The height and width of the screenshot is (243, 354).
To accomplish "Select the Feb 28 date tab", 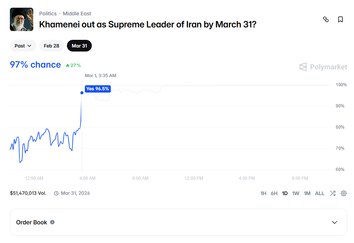I will pos(52,46).
